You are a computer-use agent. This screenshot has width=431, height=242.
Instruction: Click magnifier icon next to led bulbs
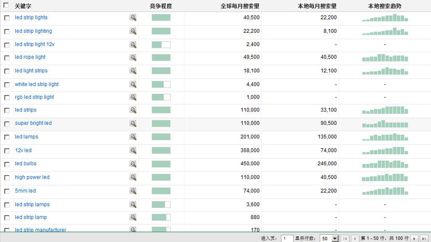pyautogui.click(x=133, y=164)
